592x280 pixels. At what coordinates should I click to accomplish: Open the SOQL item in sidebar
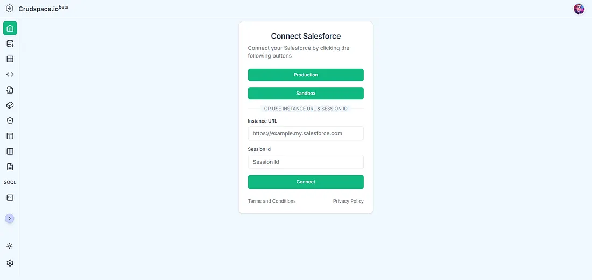10,182
